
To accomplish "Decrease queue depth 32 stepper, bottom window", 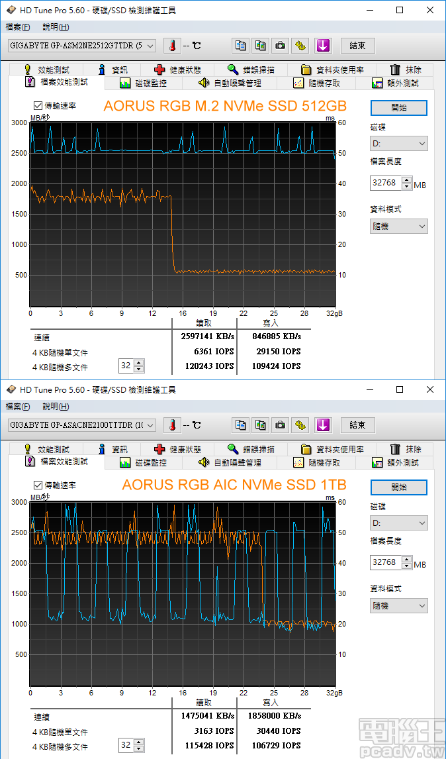I will point(139,749).
